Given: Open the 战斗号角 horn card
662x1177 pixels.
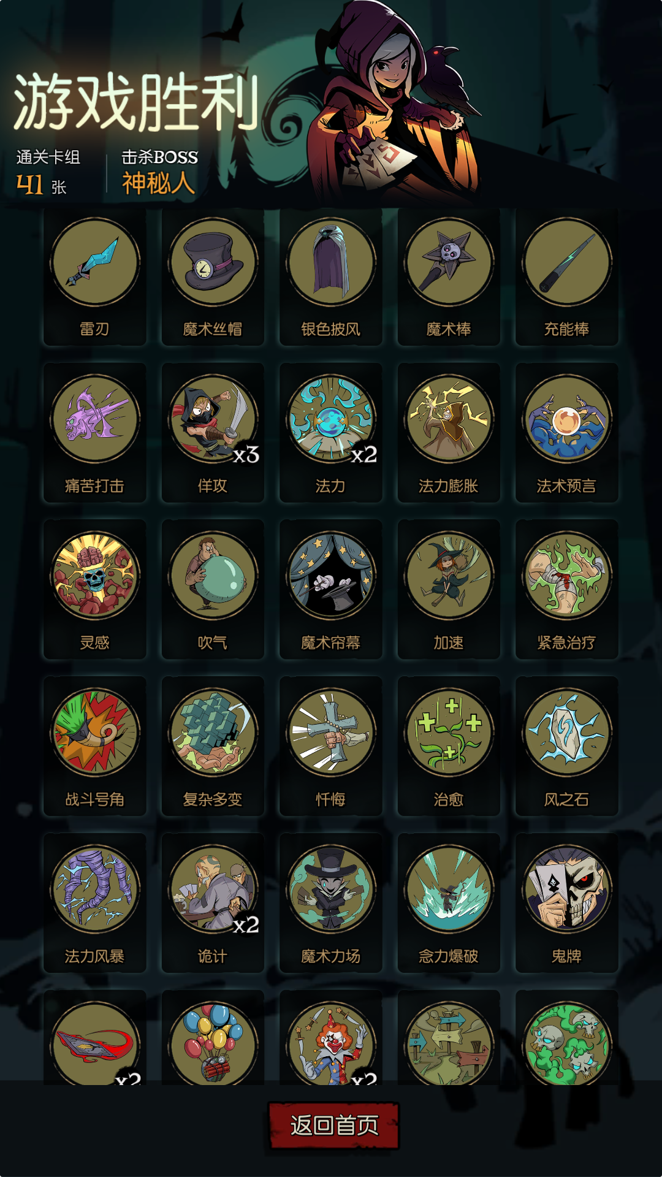Looking at the screenshot, I should 95,746.
